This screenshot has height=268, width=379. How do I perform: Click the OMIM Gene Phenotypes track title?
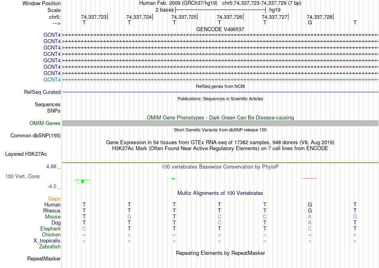(x=220, y=117)
